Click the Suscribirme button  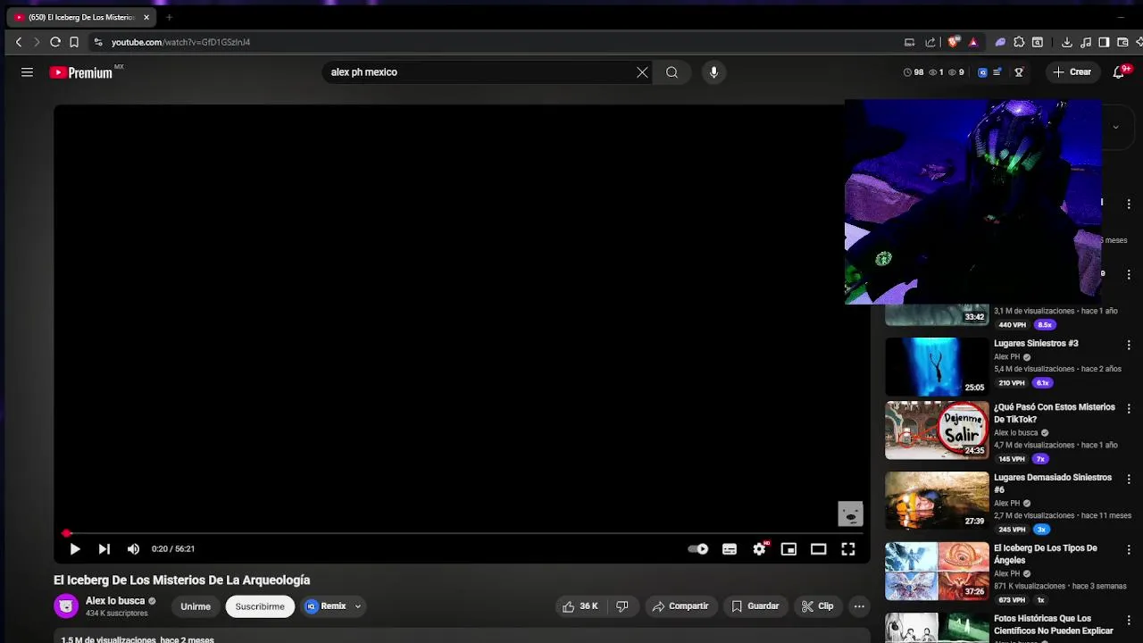click(x=260, y=606)
